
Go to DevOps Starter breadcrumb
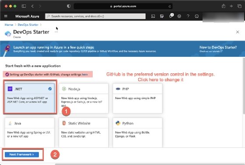[x=28, y=25]
